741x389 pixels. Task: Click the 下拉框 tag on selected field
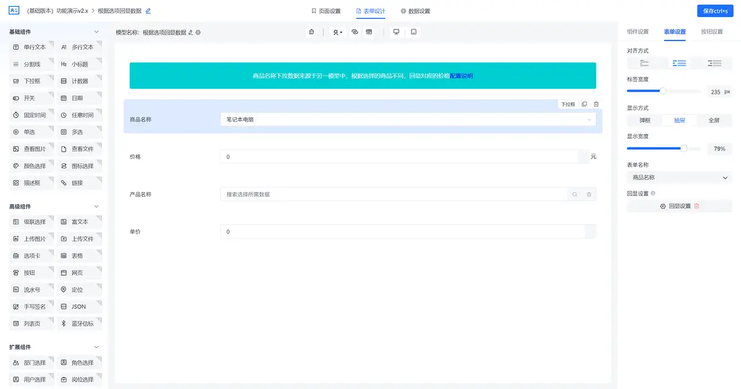coord(568,104)
